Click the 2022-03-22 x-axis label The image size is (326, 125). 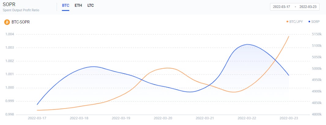click(x=247, y=118)
